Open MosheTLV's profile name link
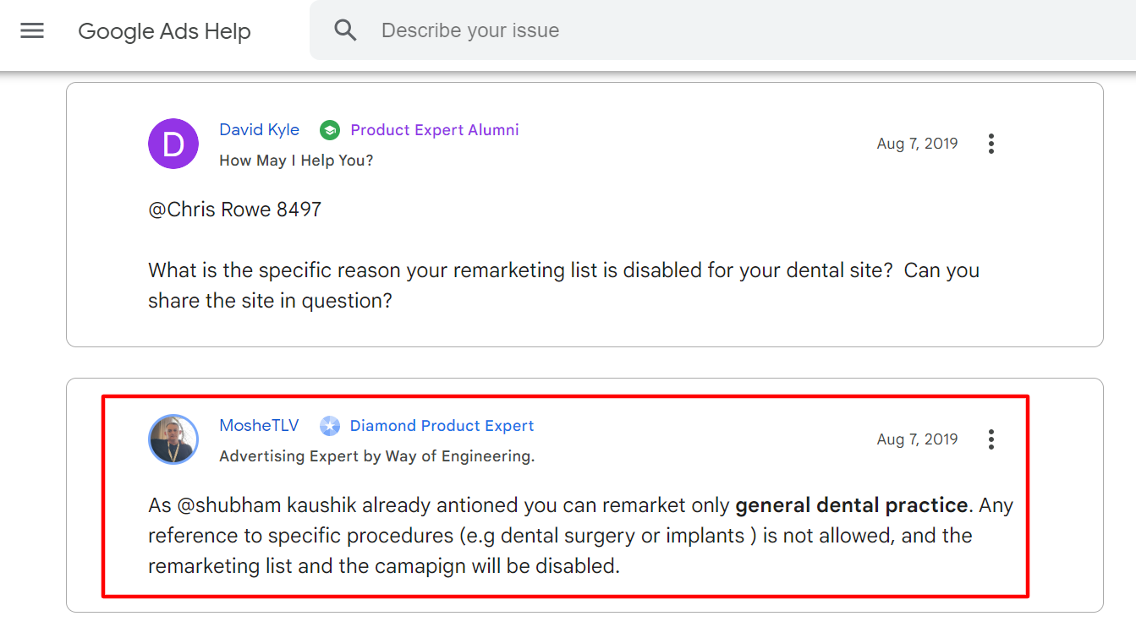 (x=259, y=425)
